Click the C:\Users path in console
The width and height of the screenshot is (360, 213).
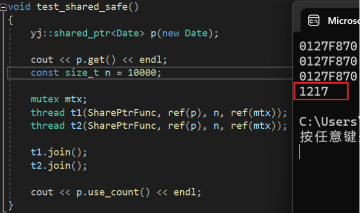click(x=329, y=121)
